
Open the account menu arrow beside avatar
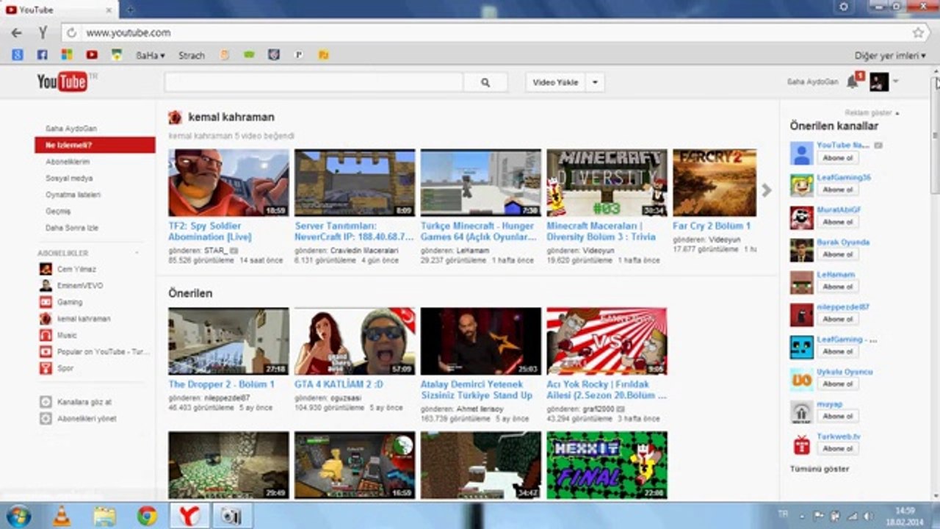[895, 82]
